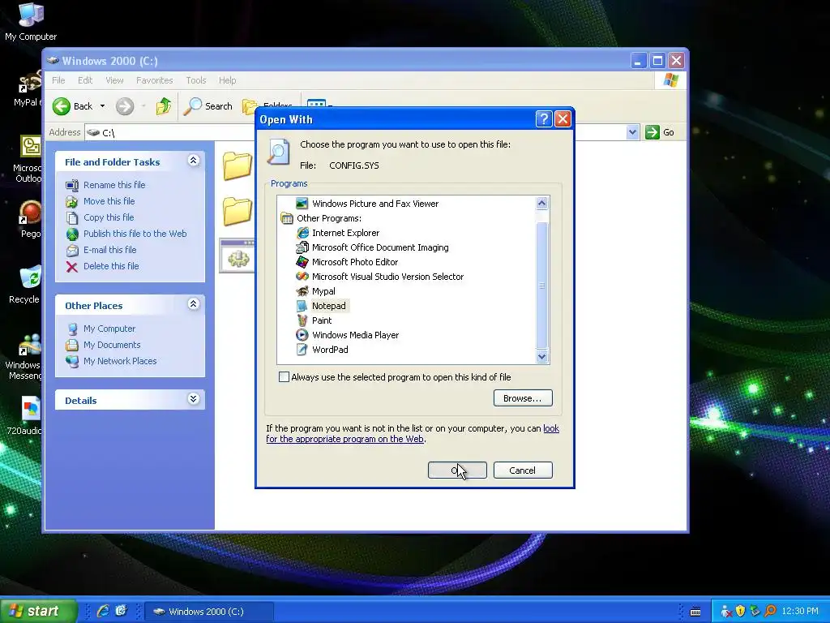Open the Tools menu in Explorer
Viewport: 830px width, 623px height.
point(196,80)
